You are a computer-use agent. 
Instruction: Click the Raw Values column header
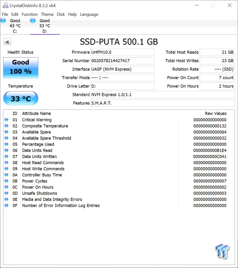point(216,114)
